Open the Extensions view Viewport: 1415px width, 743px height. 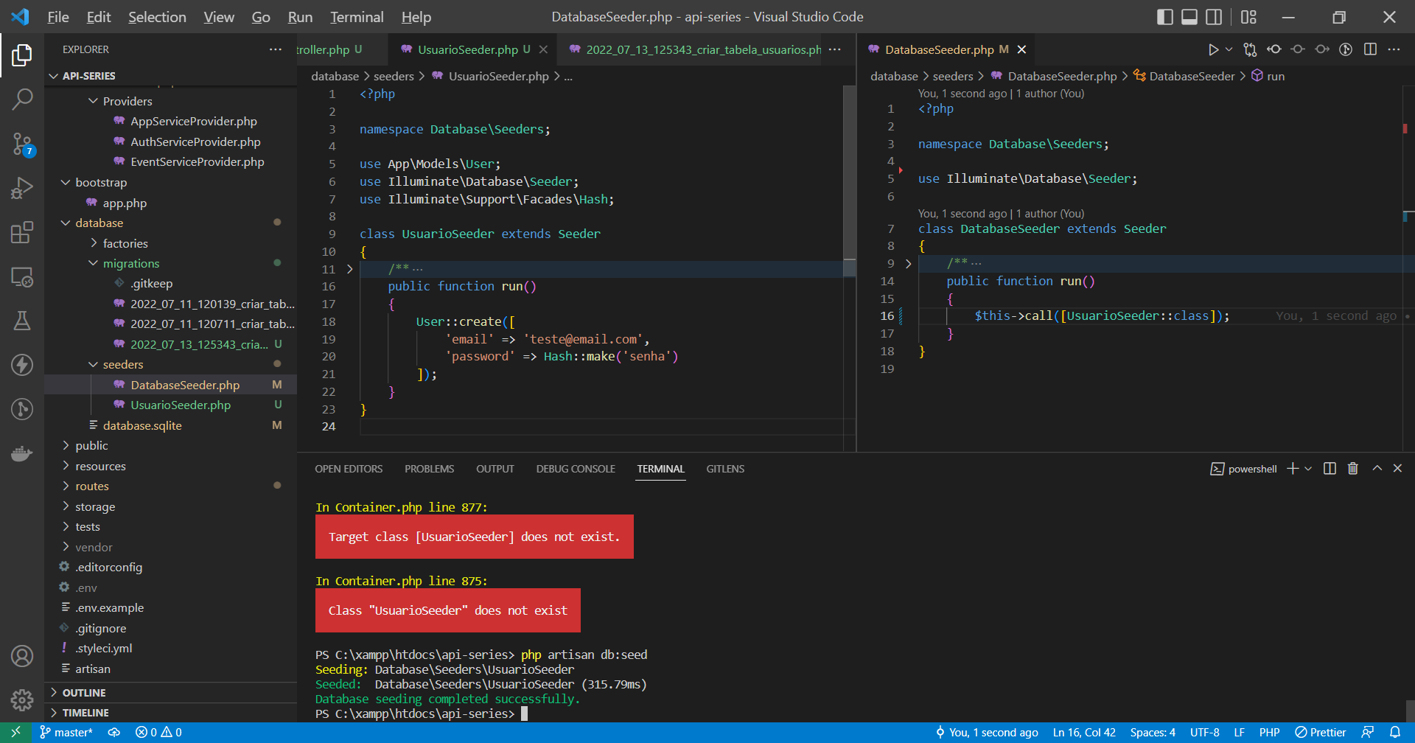(22, 233)
